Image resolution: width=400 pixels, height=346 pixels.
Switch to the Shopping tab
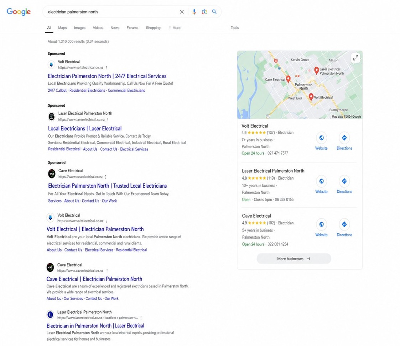[x=153, y=28]
